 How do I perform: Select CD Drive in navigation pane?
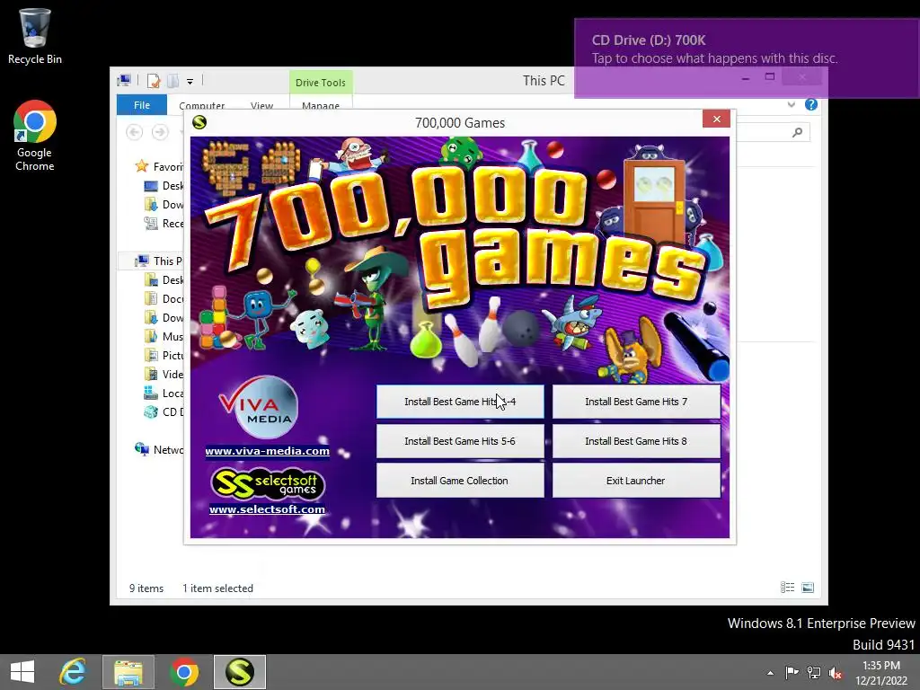[x=164, y=411]
